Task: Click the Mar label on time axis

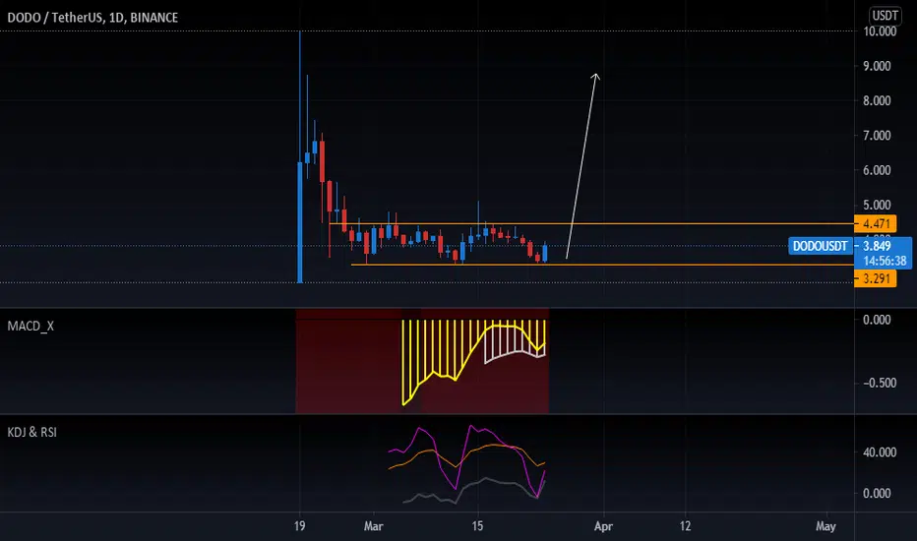Action: pyautogui.click(x=373, y=526)
